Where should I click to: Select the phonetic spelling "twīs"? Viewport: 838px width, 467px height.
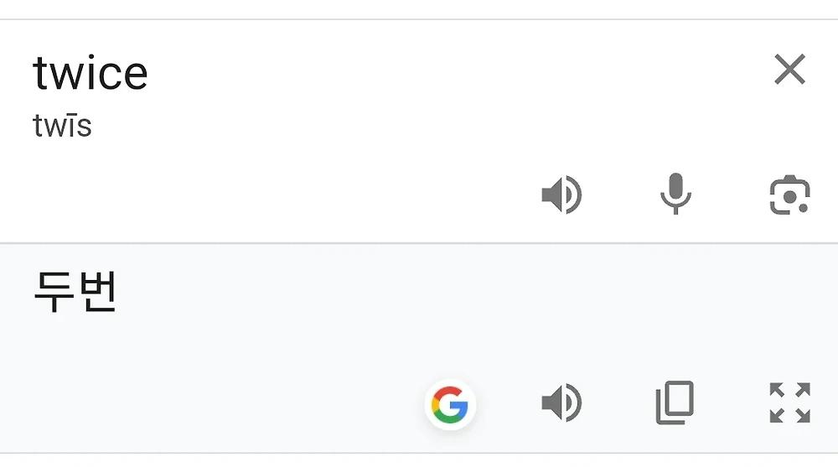pyautogui.click(x=63, y=125)
